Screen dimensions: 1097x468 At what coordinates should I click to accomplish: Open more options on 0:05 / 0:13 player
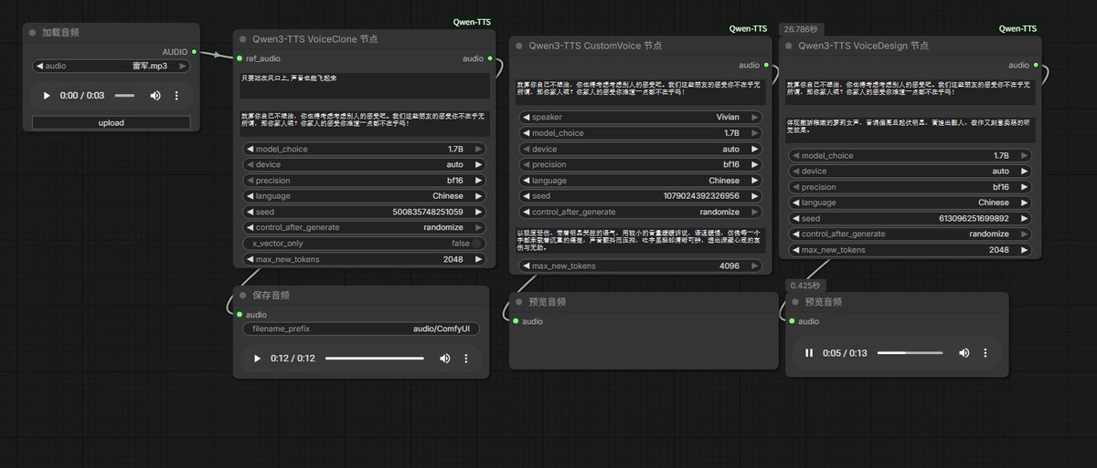(x=985, y=353)
